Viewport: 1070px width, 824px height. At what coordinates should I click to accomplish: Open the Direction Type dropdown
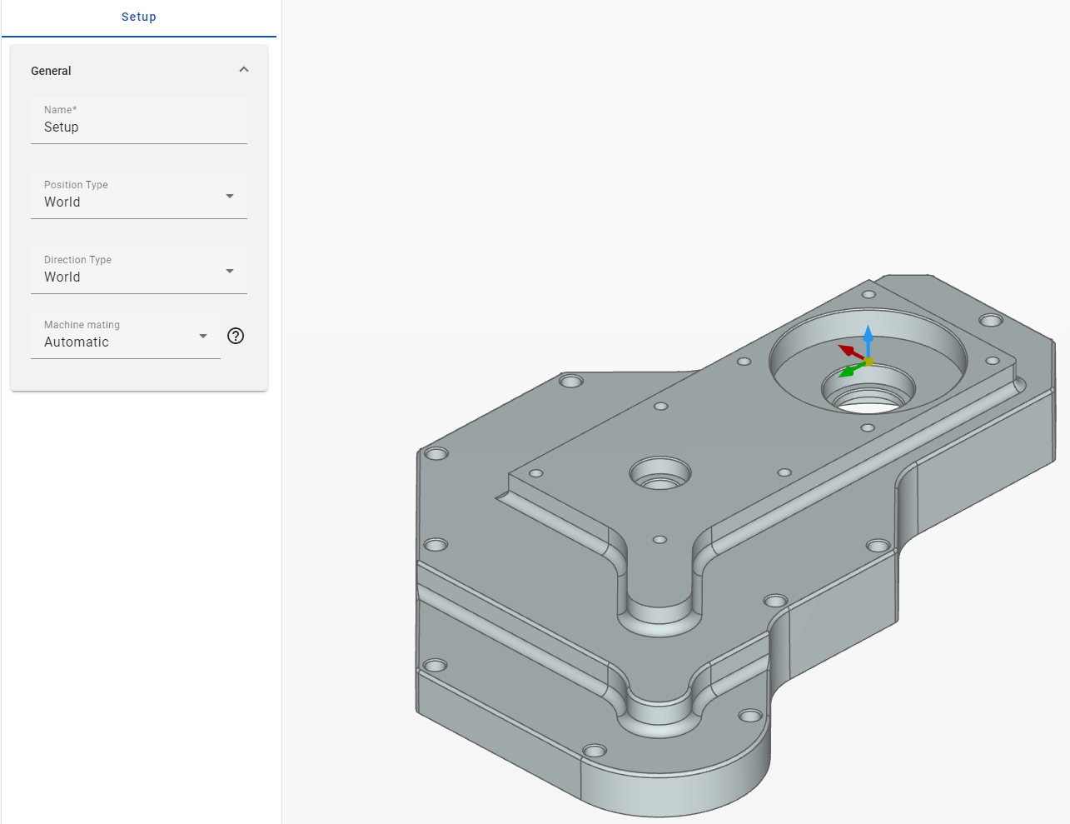click(139, 271)
